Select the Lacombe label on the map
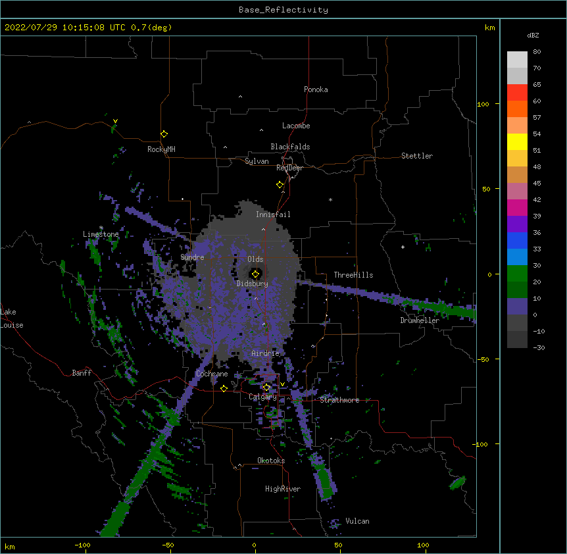The image size is (567, 554). click(296, 126)
